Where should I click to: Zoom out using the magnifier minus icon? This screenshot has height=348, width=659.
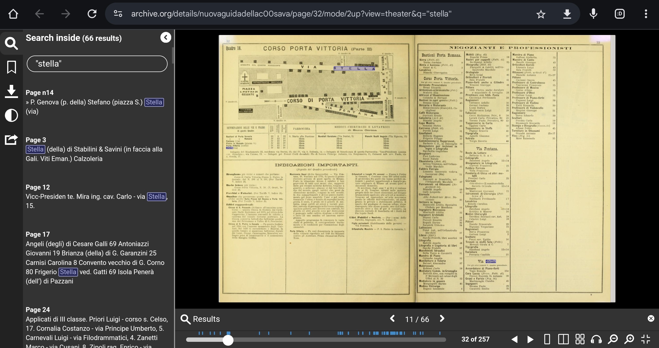point(613,339)
